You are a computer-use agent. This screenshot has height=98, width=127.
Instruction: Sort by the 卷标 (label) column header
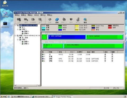point(97,52)
